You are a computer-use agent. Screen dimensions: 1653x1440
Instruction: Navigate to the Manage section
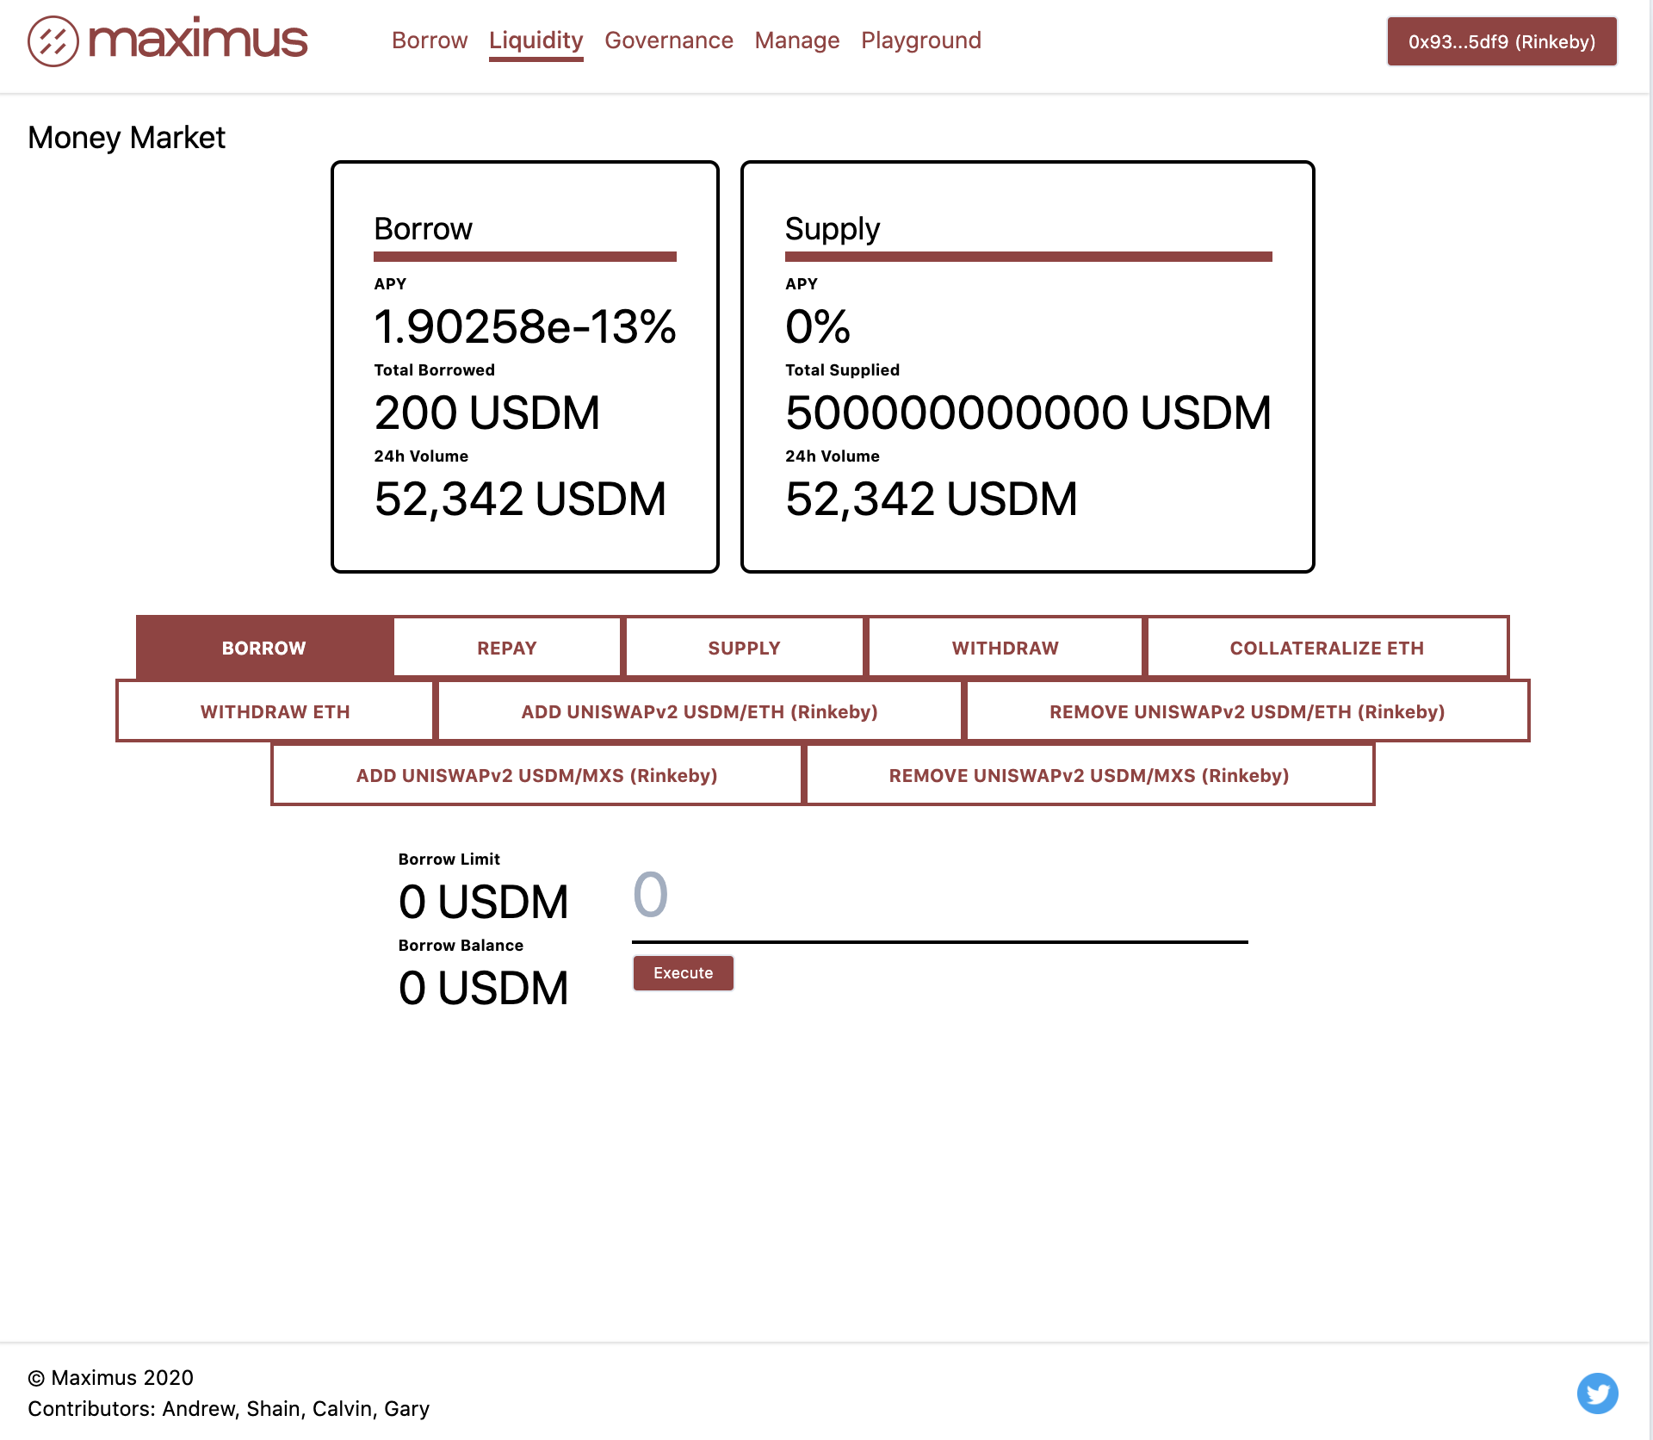796,40
